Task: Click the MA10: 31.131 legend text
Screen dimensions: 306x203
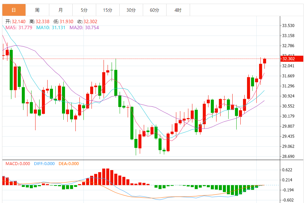Action: click(51, 28)
